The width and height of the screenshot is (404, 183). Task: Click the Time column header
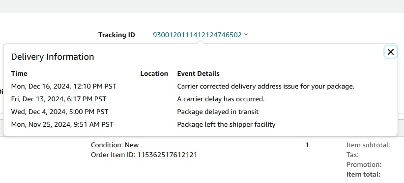[19, 74]
